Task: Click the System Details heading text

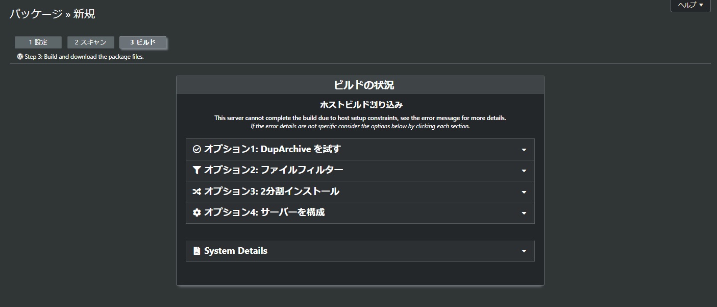Action: [x=236, y=251]
